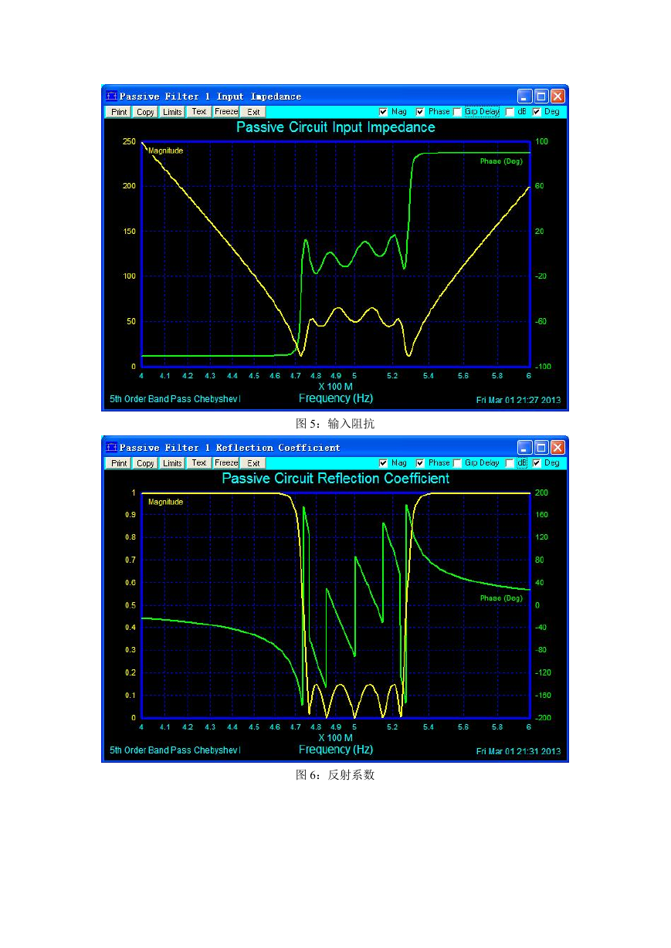
Task: Enable Grp Delay in Input Impedance window
Action: [457, 112]
